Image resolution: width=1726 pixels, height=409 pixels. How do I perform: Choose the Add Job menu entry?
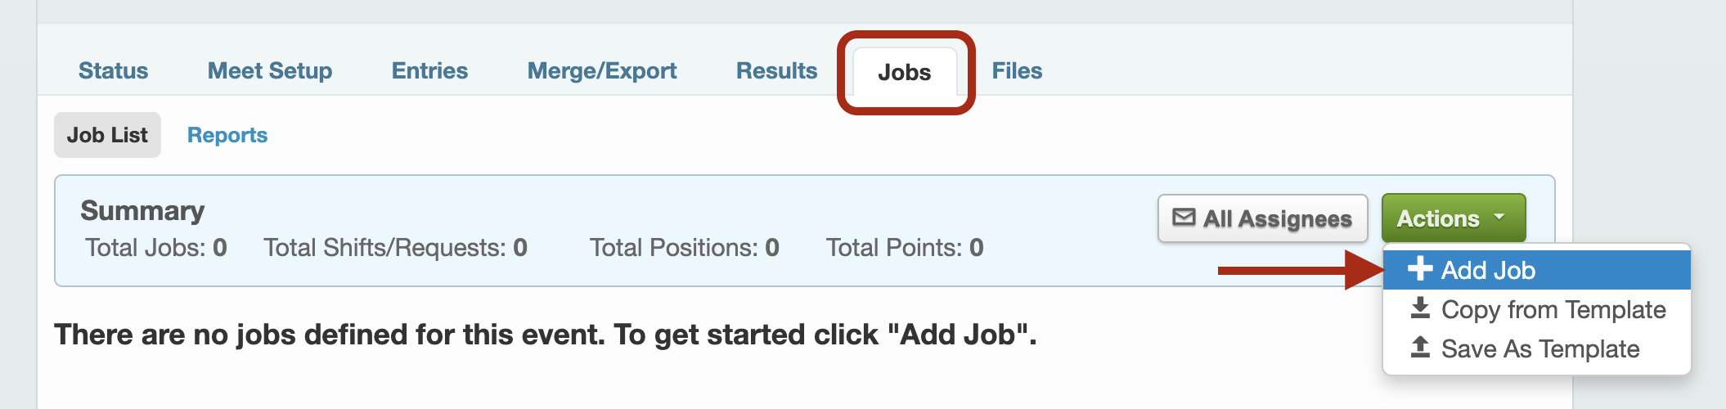click(1536, 270)
